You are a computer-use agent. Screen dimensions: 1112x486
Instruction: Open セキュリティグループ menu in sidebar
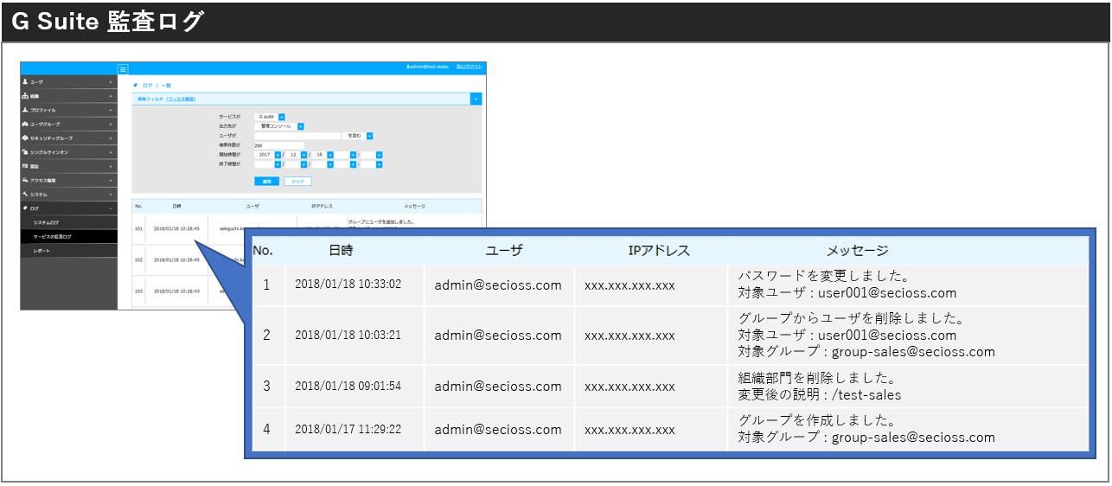pyautogui.click(x=68, y=137)
